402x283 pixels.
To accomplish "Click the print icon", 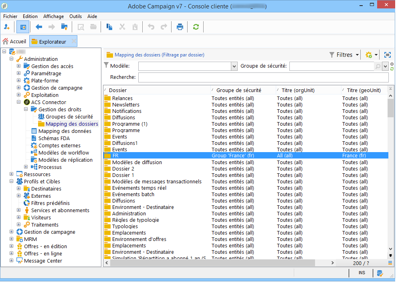I will pos(180,27).
